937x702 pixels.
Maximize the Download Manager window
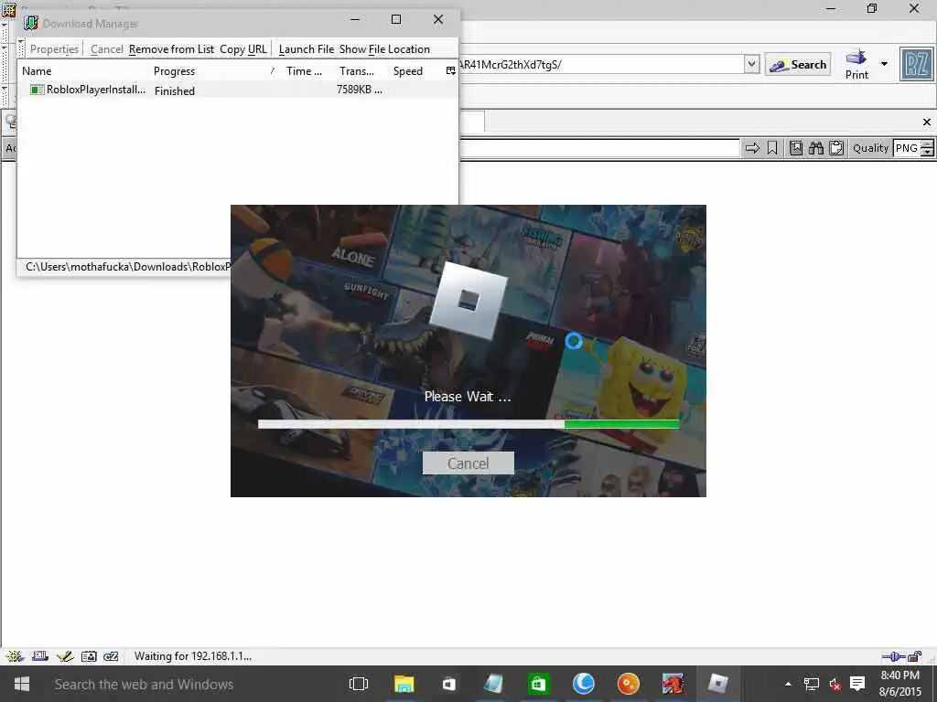coord(395,20)
